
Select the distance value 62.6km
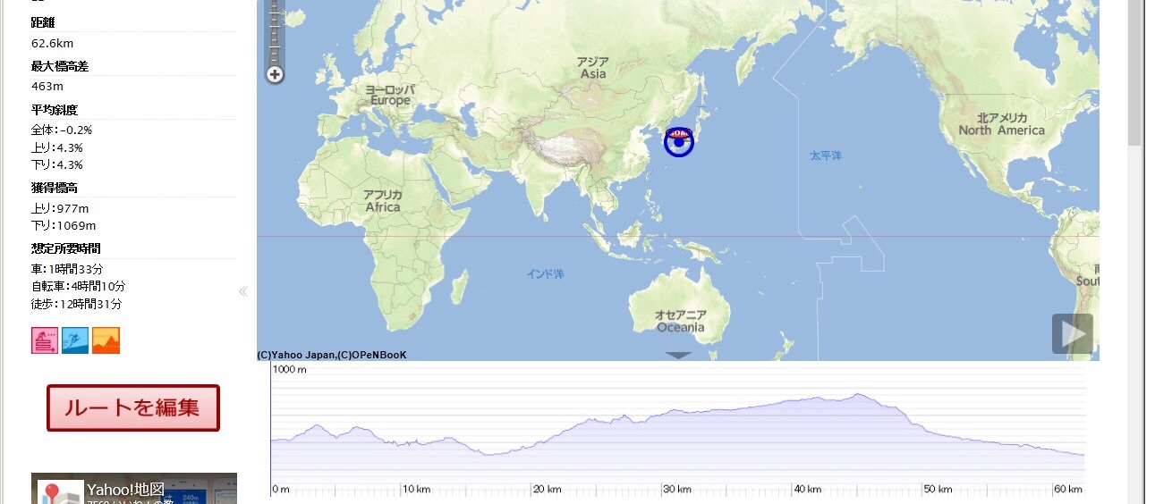[52, 43]
